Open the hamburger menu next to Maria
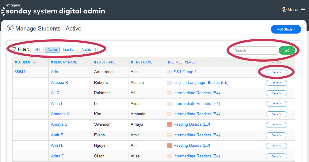The width and height of the screenshot is (309, 162). pos(303,10)
